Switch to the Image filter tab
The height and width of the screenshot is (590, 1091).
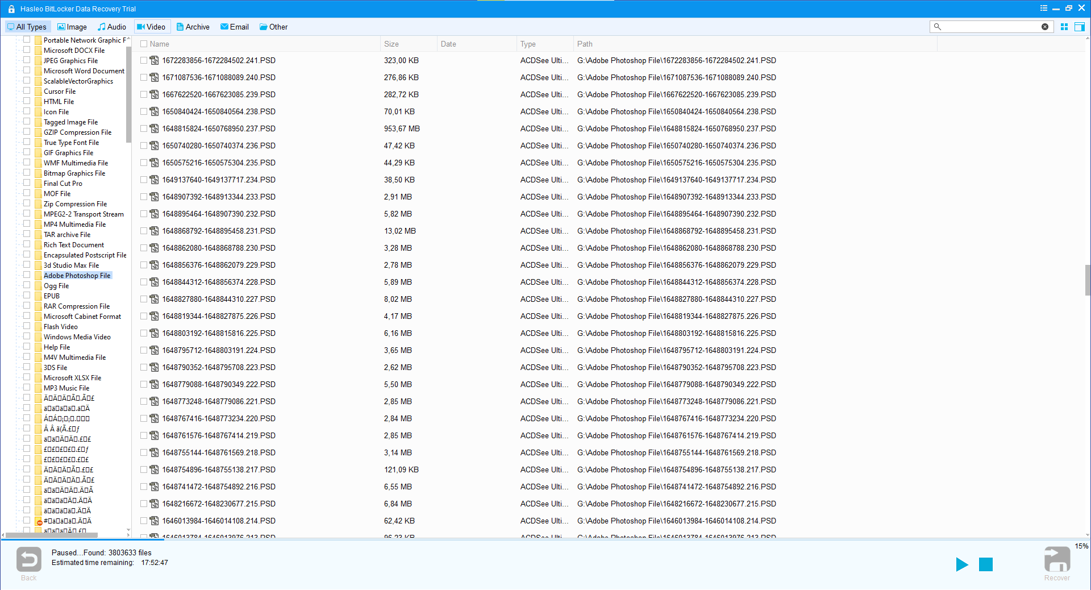click(72, 27)
